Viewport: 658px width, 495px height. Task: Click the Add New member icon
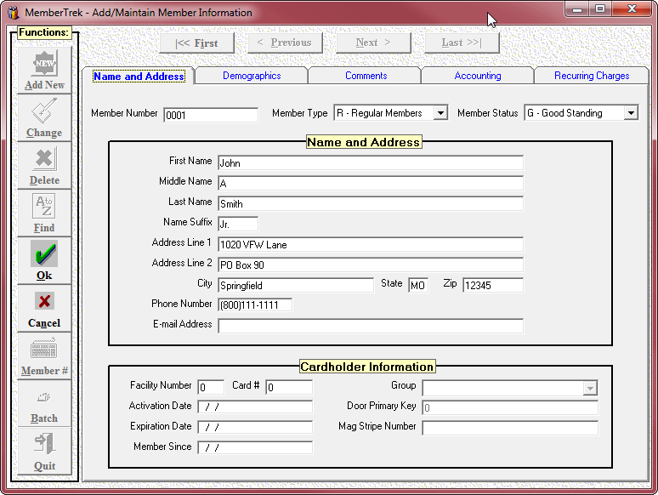[x=44, y=64]
